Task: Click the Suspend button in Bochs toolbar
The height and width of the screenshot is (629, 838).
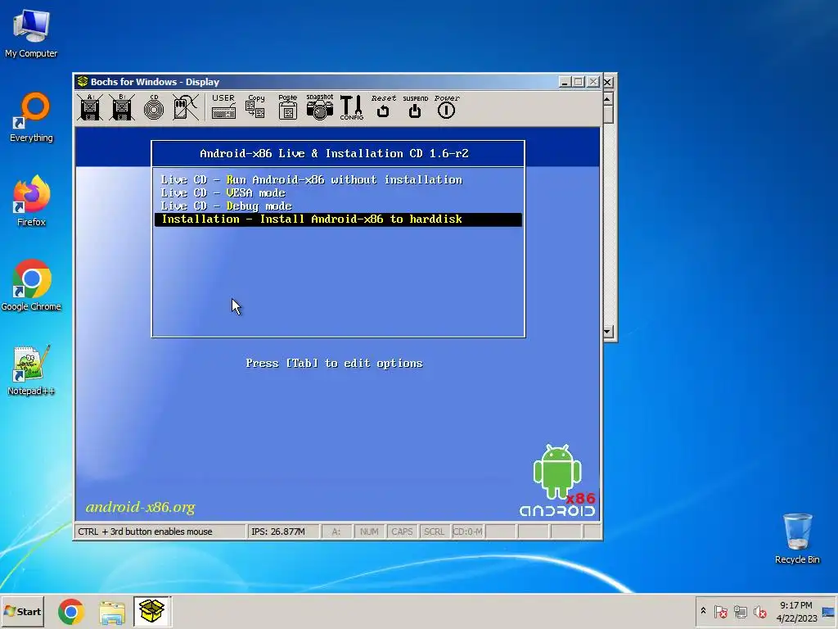Action: pos(415,106)
